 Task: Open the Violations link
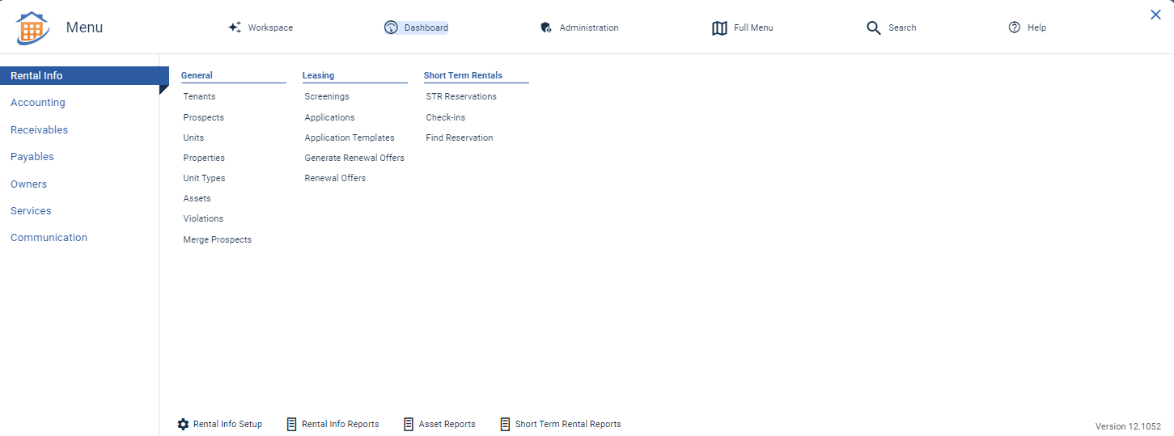[x=203, y=218]
